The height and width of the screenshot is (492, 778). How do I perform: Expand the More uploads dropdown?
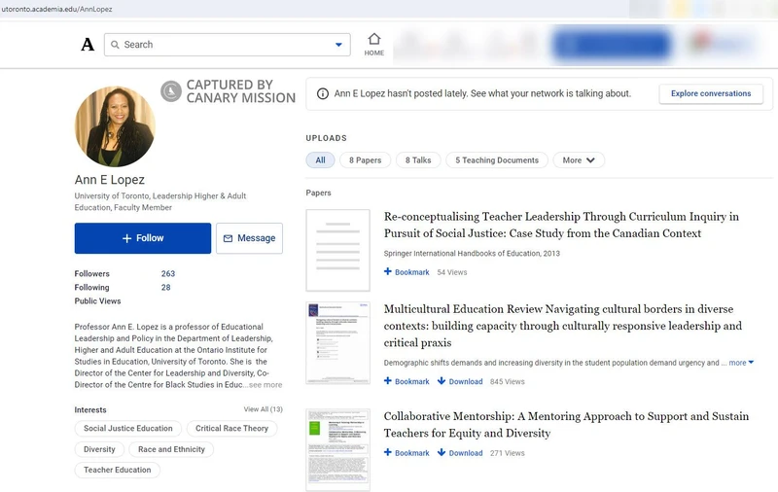pos(579,160)
